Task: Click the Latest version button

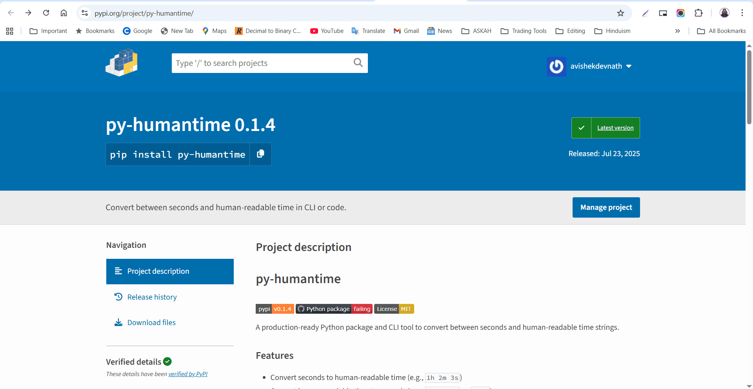Action: (x=615, y=127)
